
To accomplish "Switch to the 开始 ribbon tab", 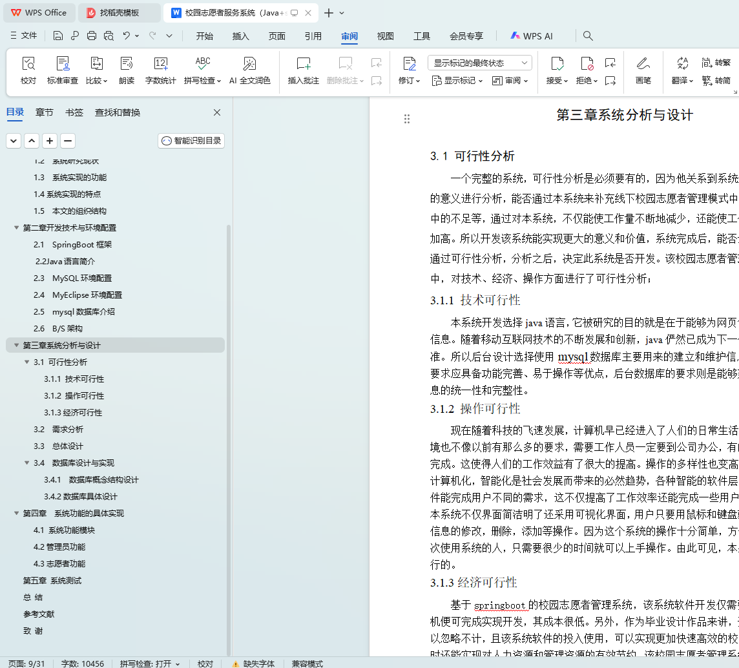I will [x=205, y=36].
